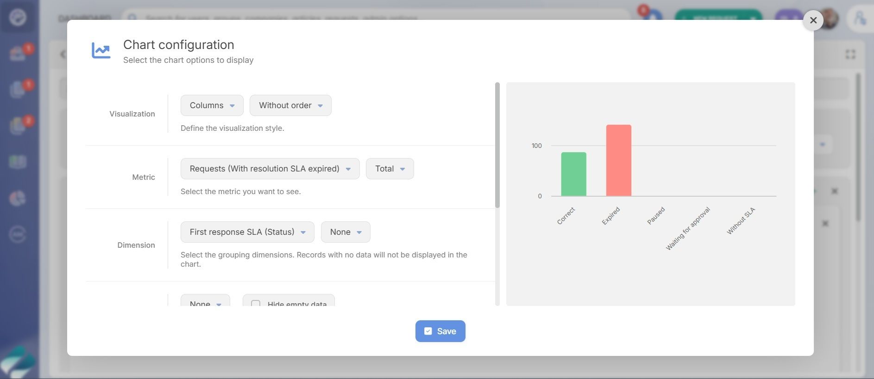Click the Correct axis label
Viewport: 874px width, 379px height.
pyautogui.click(x=566, y=216)
